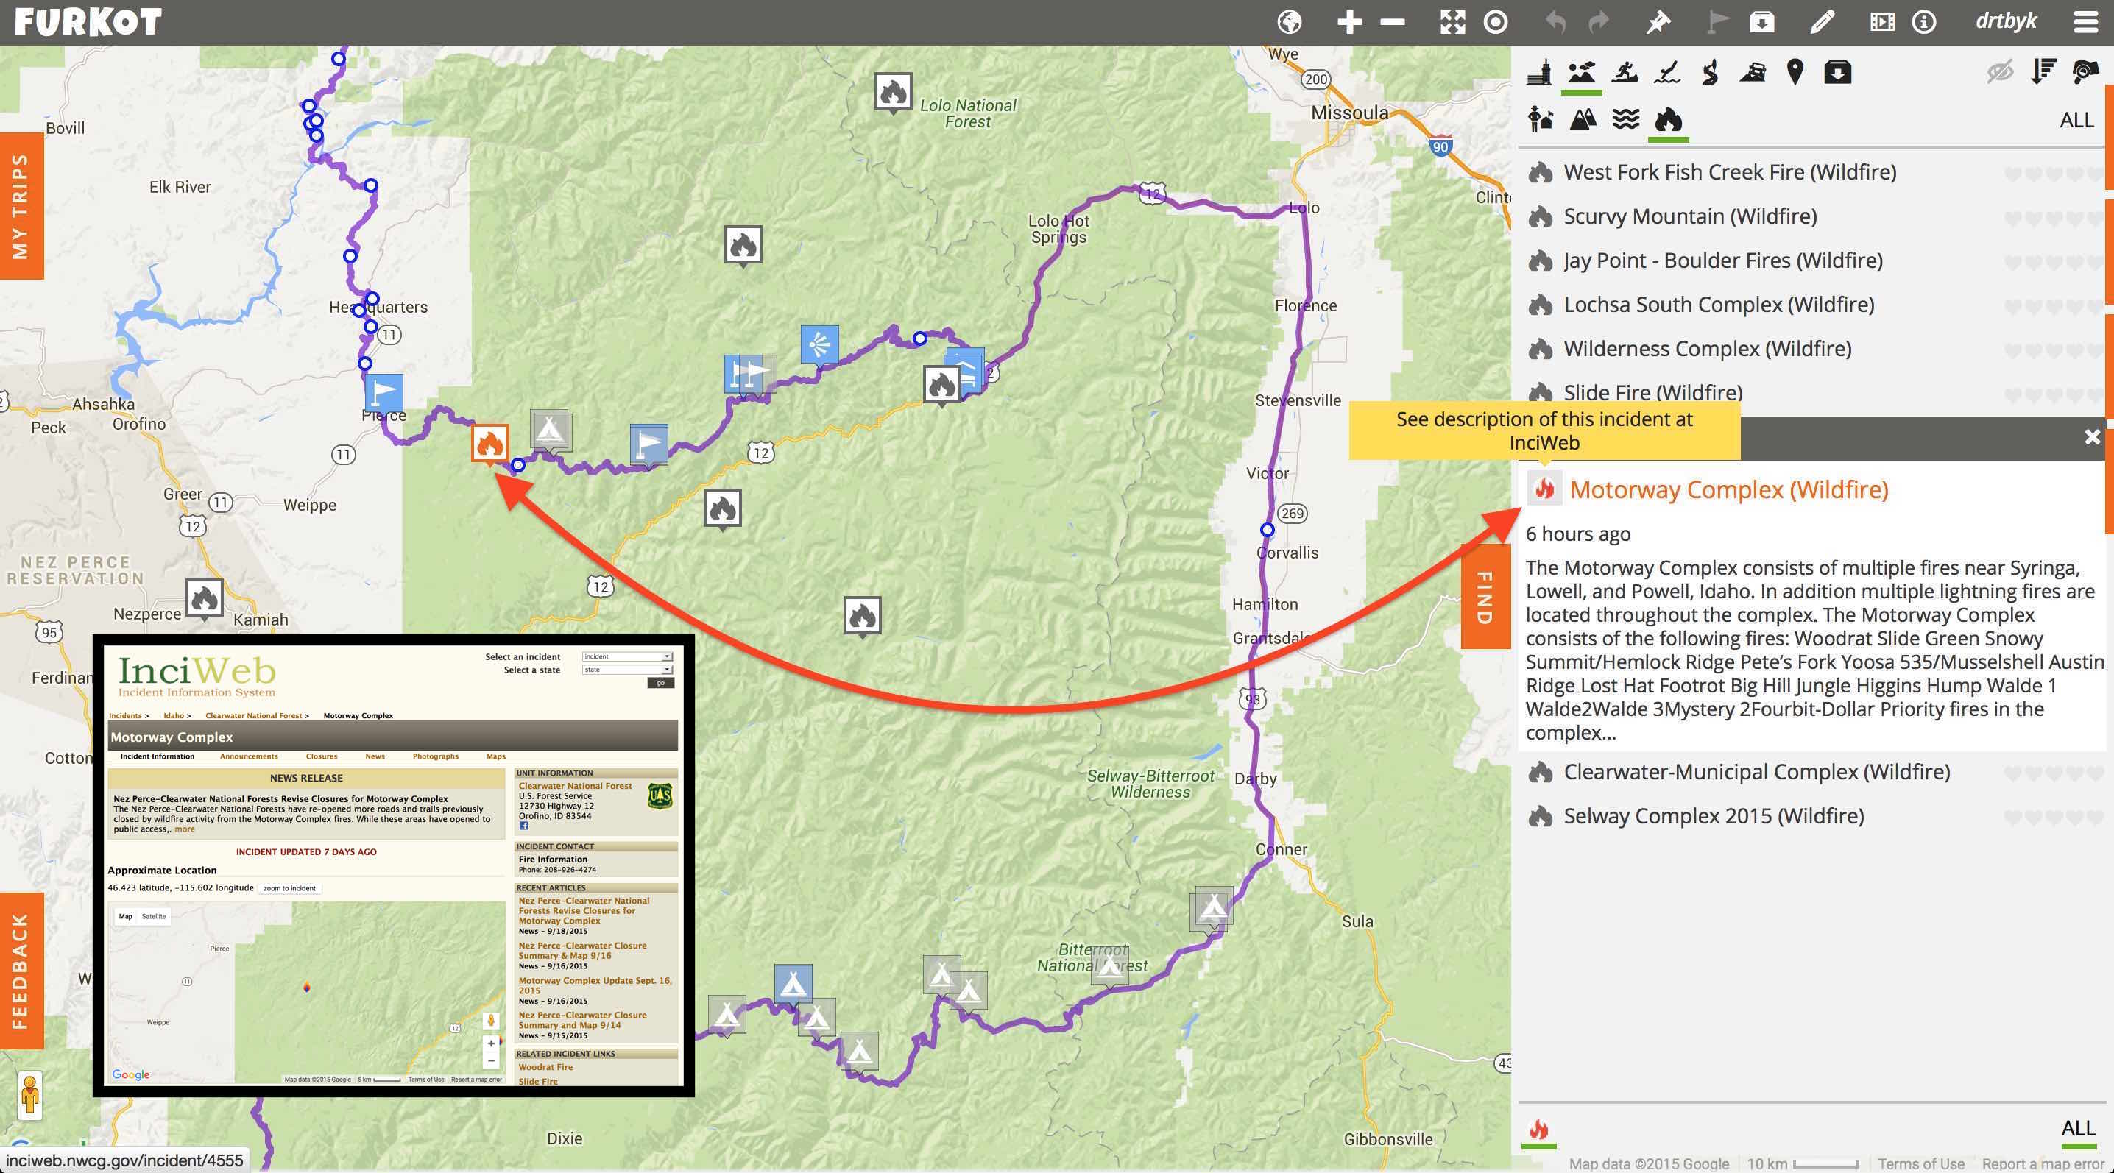Select the running hiker category icon
This screenshot has height=1173, width=2114.
[1624, 72]
